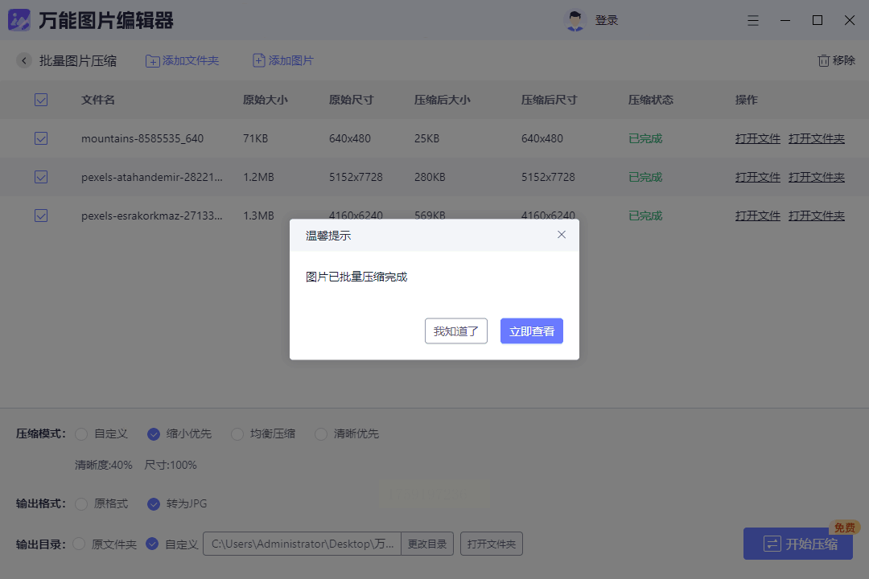Click the app logo in title bar
This screenshot has width=869, height=579.
click(19, 21)
